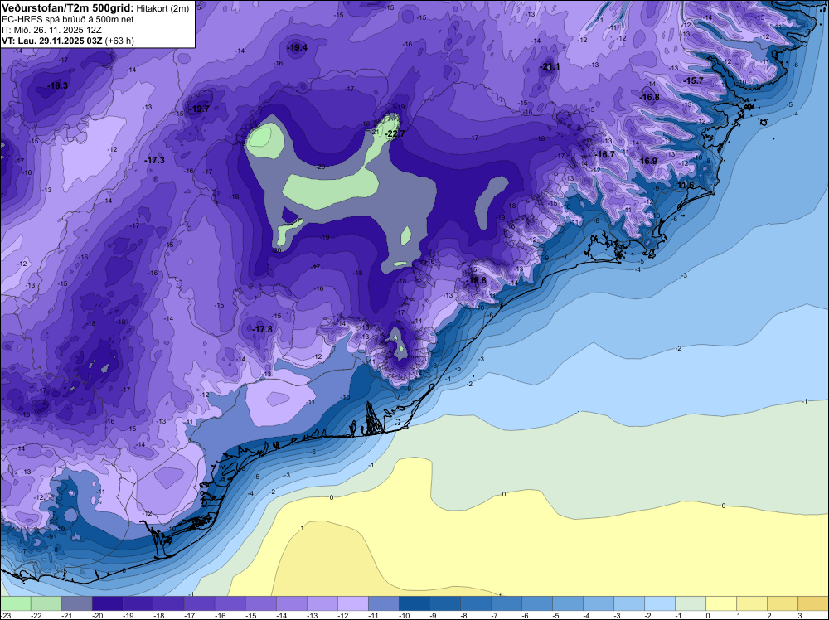Pick the legend swatch labeled 2
The width and height of the screenshot is (829, 620).
782,603
